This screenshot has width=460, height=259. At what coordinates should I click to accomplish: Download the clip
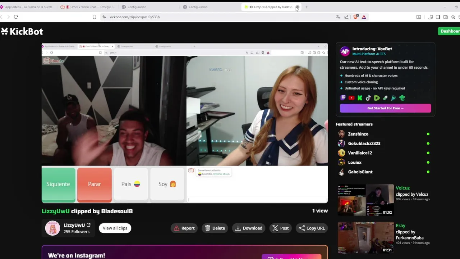pyautogui.click(x=249, y=228)
